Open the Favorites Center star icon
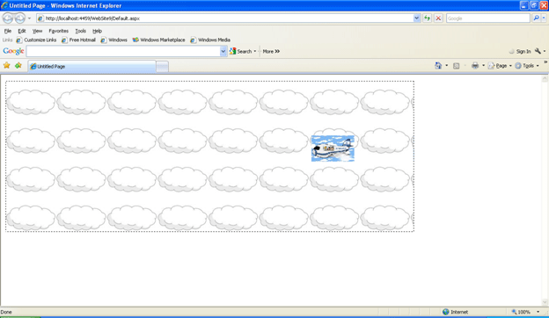549x318 pixels. (7, 65)
